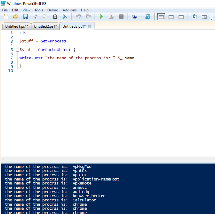This screenshot has height=214, width=215.
Task: Show script pane maximized layout
Action: point(181,17)
